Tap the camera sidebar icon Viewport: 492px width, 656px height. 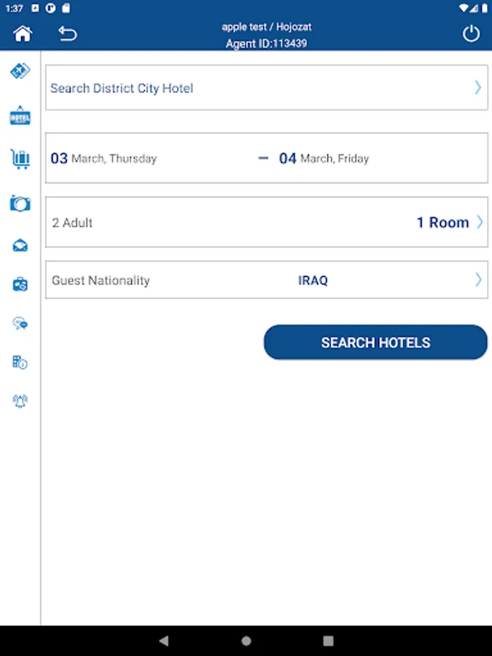click(x=20, y=203)
